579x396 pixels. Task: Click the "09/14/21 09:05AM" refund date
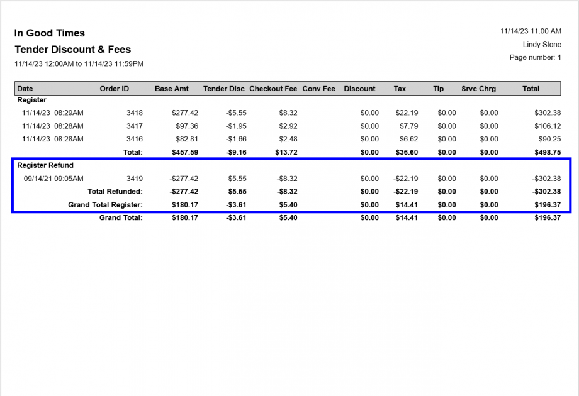(53, 179)
